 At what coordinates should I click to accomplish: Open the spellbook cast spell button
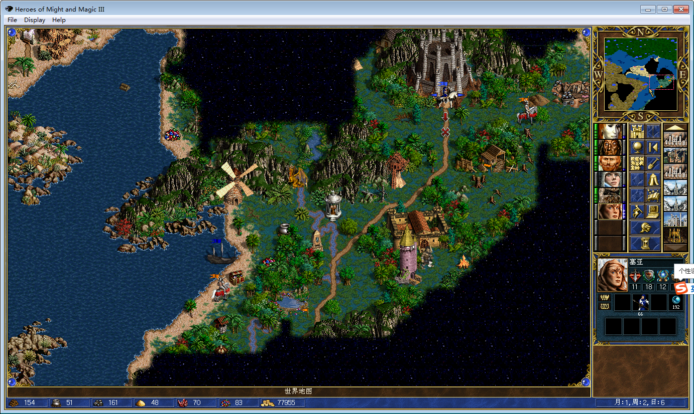tap(653, 195)
